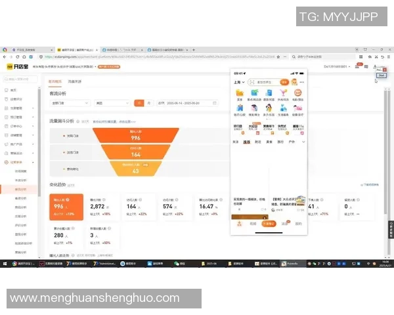Click the 点击设置>>> link

[127, 122]
